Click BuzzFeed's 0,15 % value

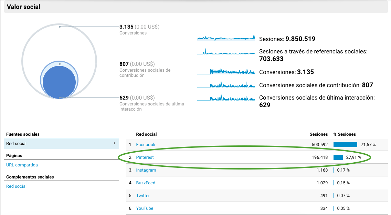tap(344, 183)
